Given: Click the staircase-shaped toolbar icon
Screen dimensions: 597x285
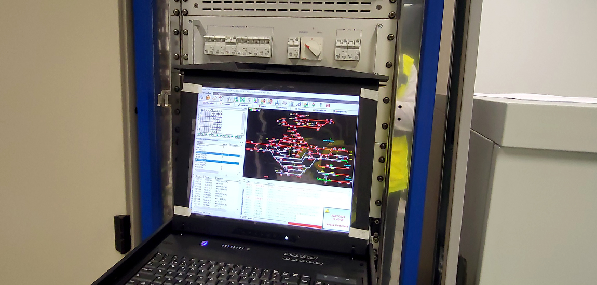Looking at the screenshot, I should click(298, 104).
